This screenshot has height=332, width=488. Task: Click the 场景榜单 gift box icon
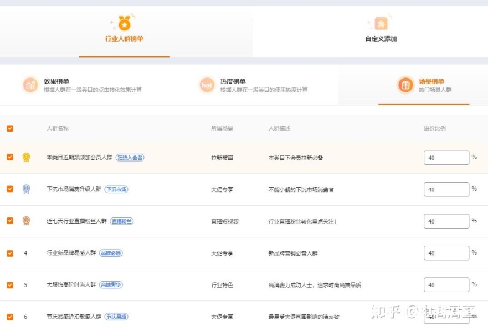click(x=405, y=85)
